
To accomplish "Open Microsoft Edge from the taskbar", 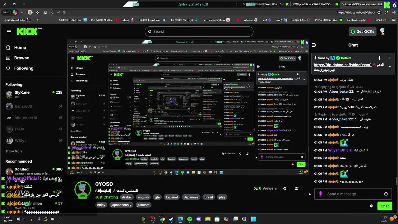I will pos(180,219).
